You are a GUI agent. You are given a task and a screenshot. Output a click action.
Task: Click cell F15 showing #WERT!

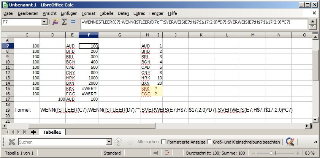[89, 88]
